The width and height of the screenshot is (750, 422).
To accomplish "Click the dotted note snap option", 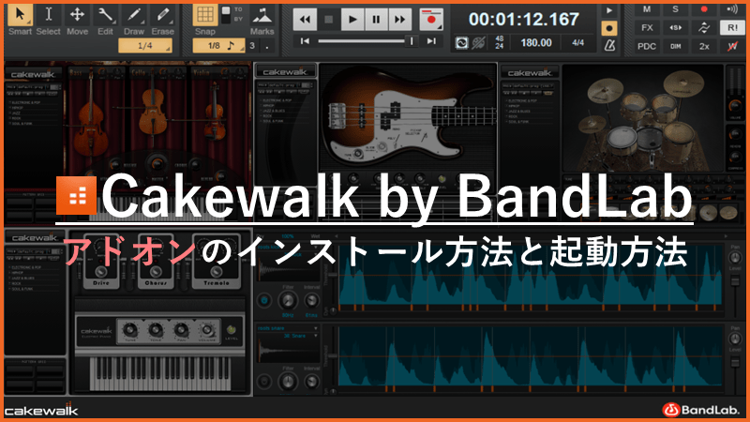I will (x=267, y=46).
